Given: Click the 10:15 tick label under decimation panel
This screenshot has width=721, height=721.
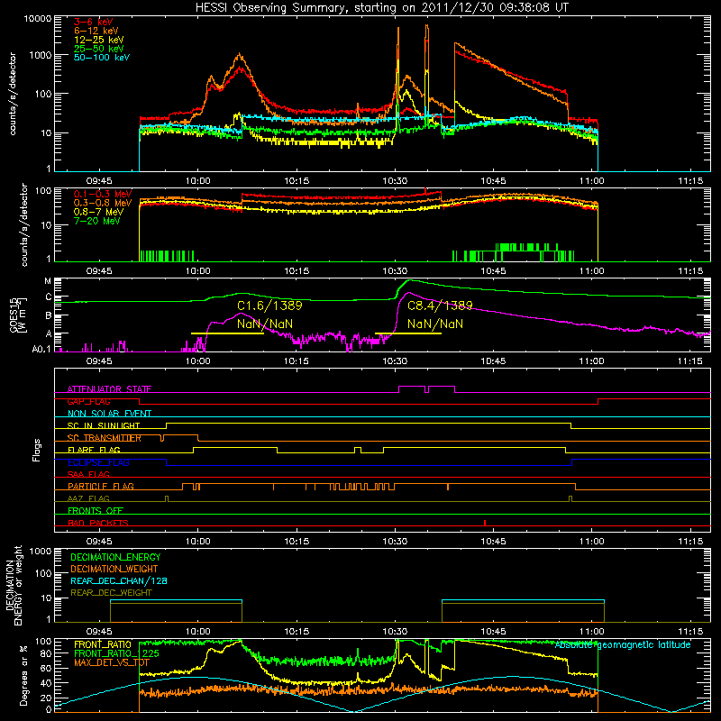Looking at the screenshot, I should coord(297,632).
